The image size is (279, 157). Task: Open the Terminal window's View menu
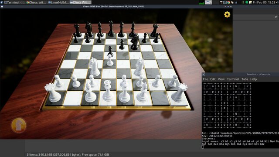221,79
